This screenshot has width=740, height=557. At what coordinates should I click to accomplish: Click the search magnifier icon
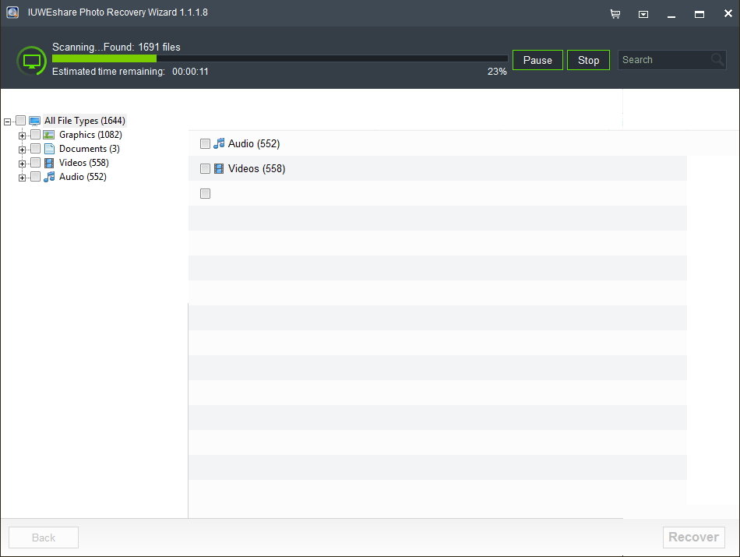[717, 59]
